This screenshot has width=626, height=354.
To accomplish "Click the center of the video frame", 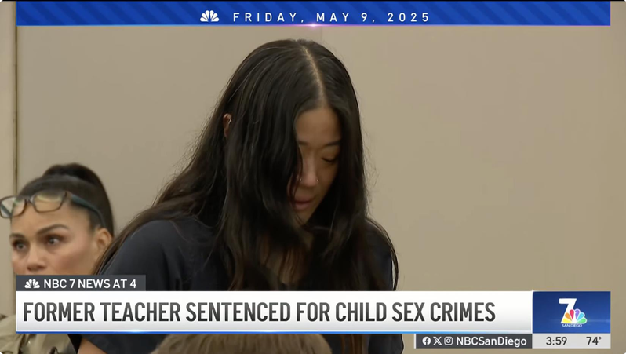I will pos(313,177).
